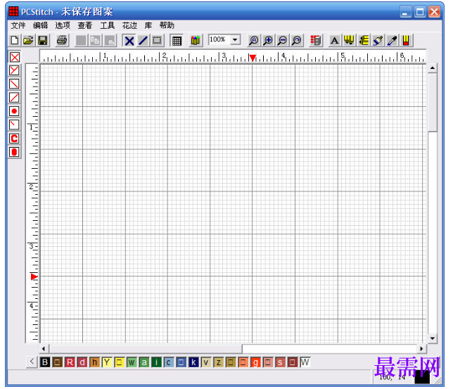The width and height of the screenshot is (453, 389).
Task: Open the floss color palette icon
Action: 196,41
